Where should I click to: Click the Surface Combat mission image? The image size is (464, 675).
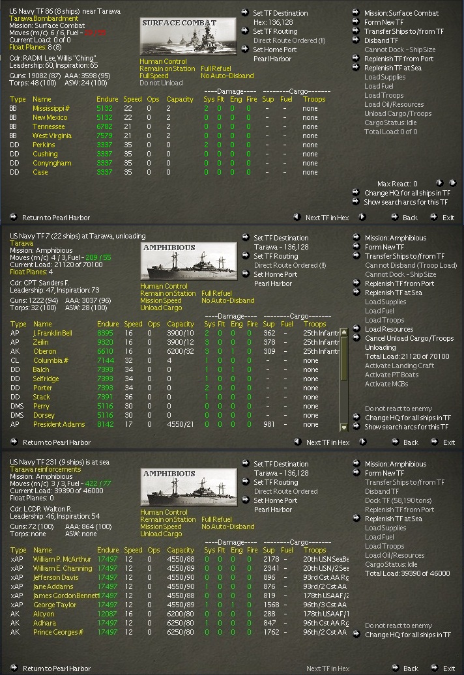tap(188, 36)
